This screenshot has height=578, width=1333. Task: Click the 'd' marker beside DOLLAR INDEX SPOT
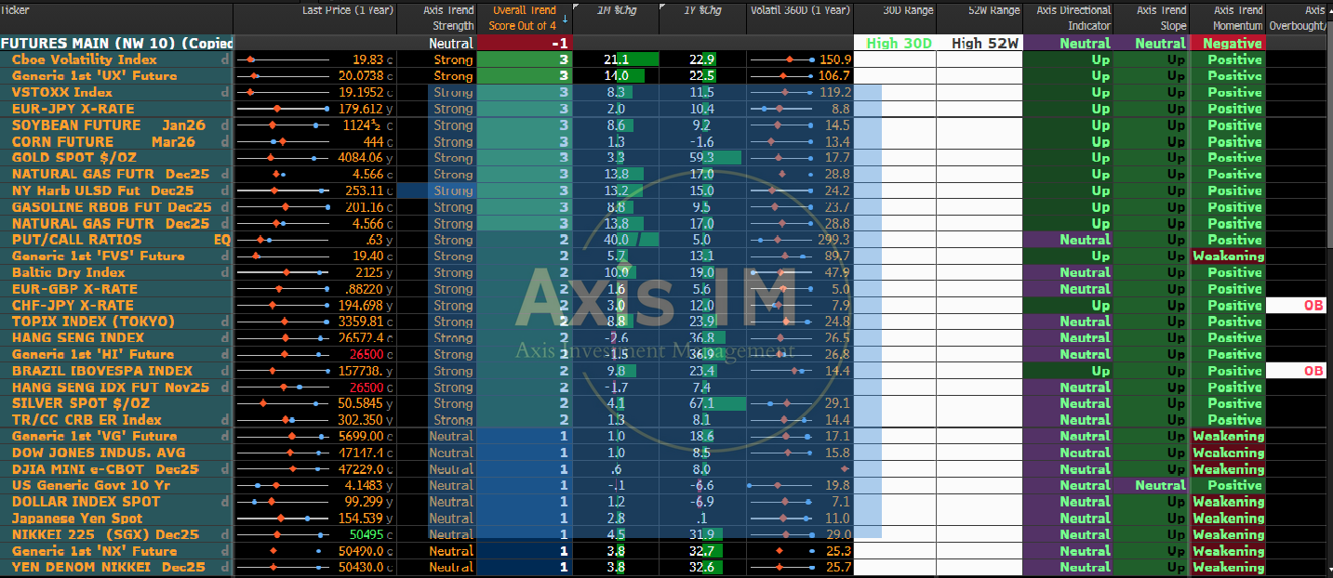[x=224, y=502]
